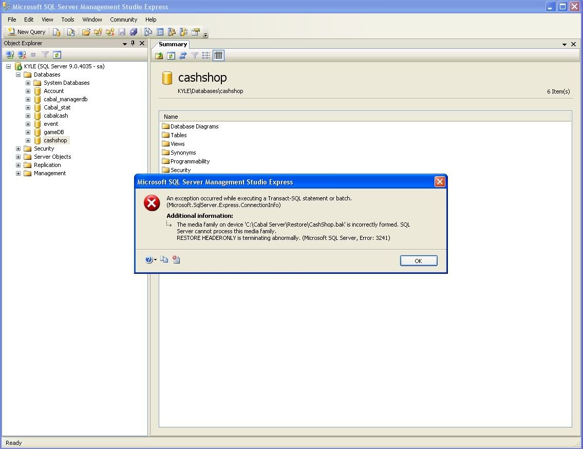Viewport: 583px width, 449px height.
Task: Expand the System Databases node
Action: 28,83
